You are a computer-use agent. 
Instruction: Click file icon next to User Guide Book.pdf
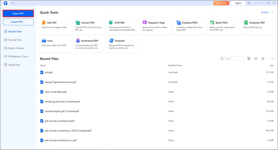pyautogui.click(x=42, y=92)
